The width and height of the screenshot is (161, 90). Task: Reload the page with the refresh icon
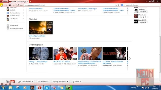(x=10, y=5)
